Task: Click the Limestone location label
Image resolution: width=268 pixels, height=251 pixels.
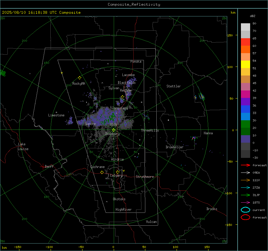Action: [56, 115]
